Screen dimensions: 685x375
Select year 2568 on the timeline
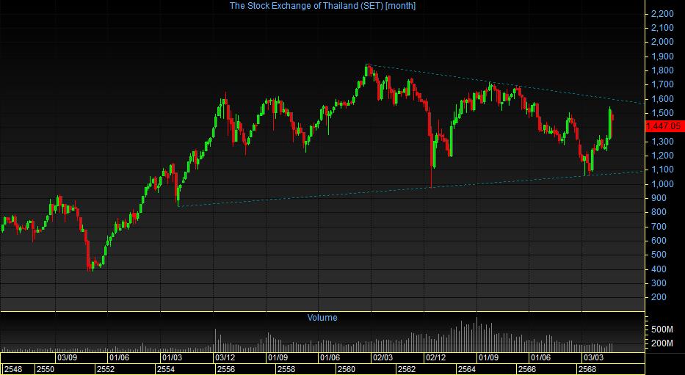click(x=587, y=369)
